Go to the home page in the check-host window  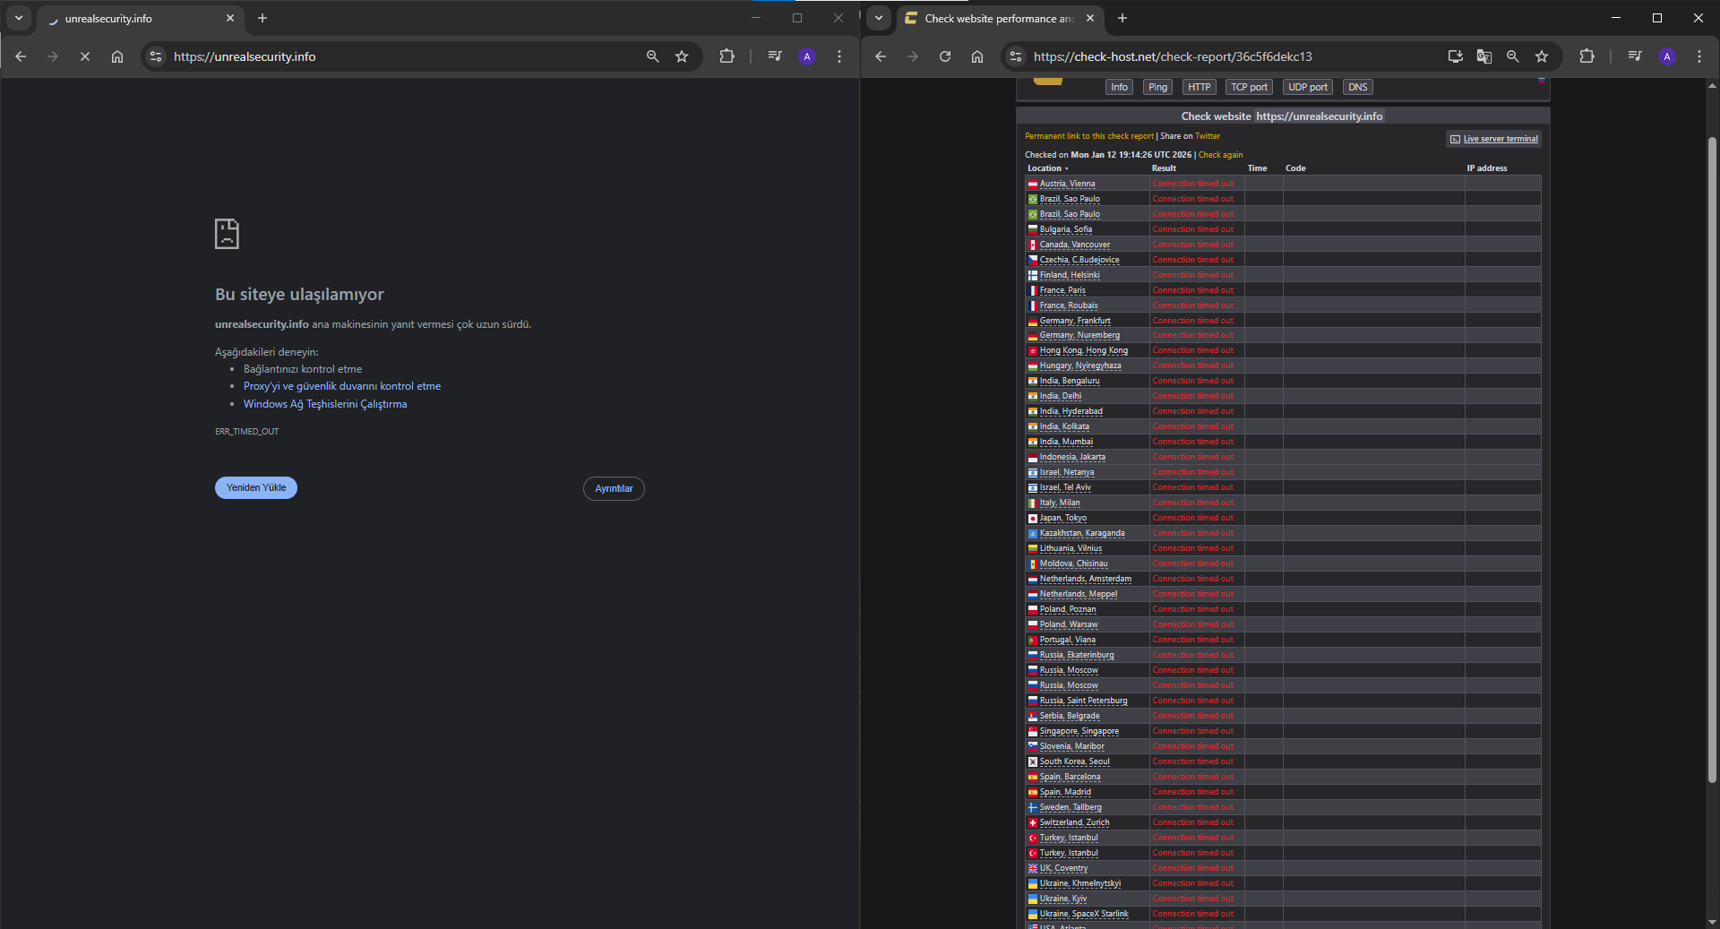(977, 56)
